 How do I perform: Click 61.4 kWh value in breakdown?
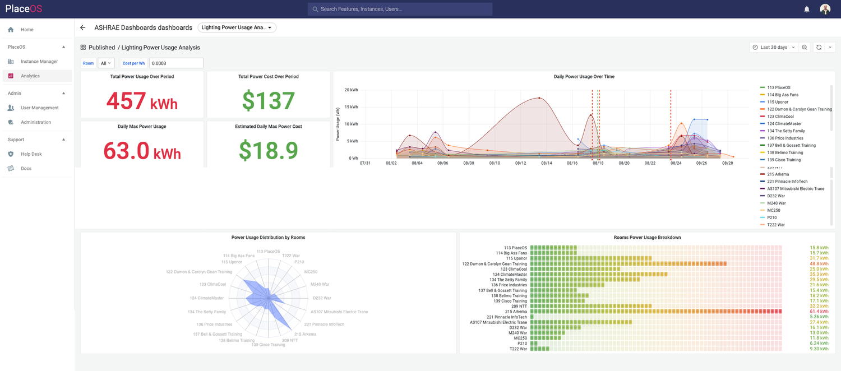[819, 312]
